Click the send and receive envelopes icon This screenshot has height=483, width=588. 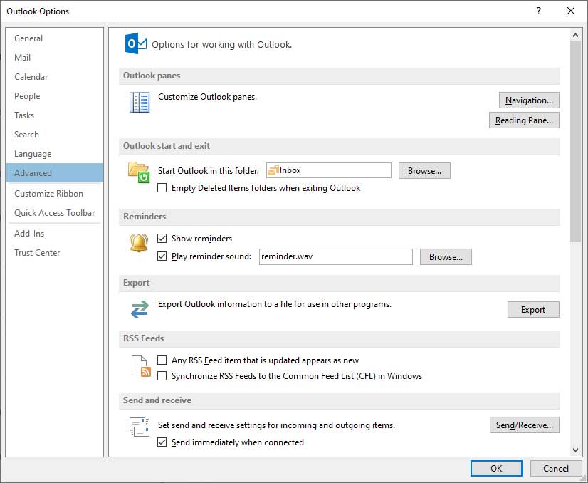140,427
